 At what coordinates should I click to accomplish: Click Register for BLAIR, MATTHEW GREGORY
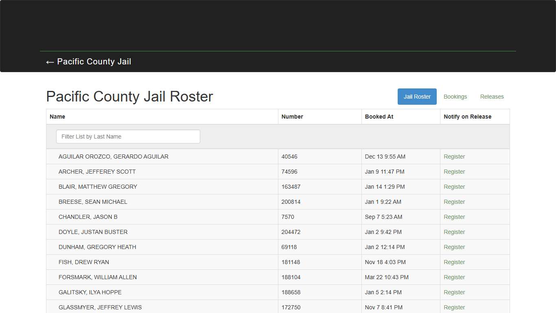tap(454, 187)
